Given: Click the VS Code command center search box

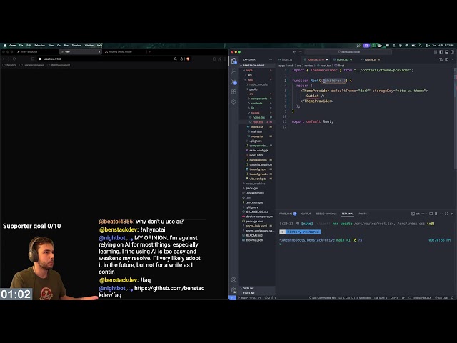Looking at the screenshot, I should 348,52.
